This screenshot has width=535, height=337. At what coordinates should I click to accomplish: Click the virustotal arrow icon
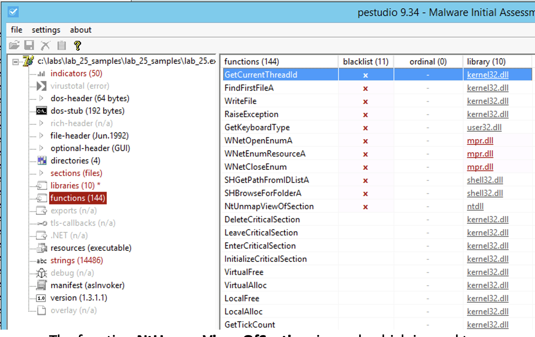[x=41, y=86]
